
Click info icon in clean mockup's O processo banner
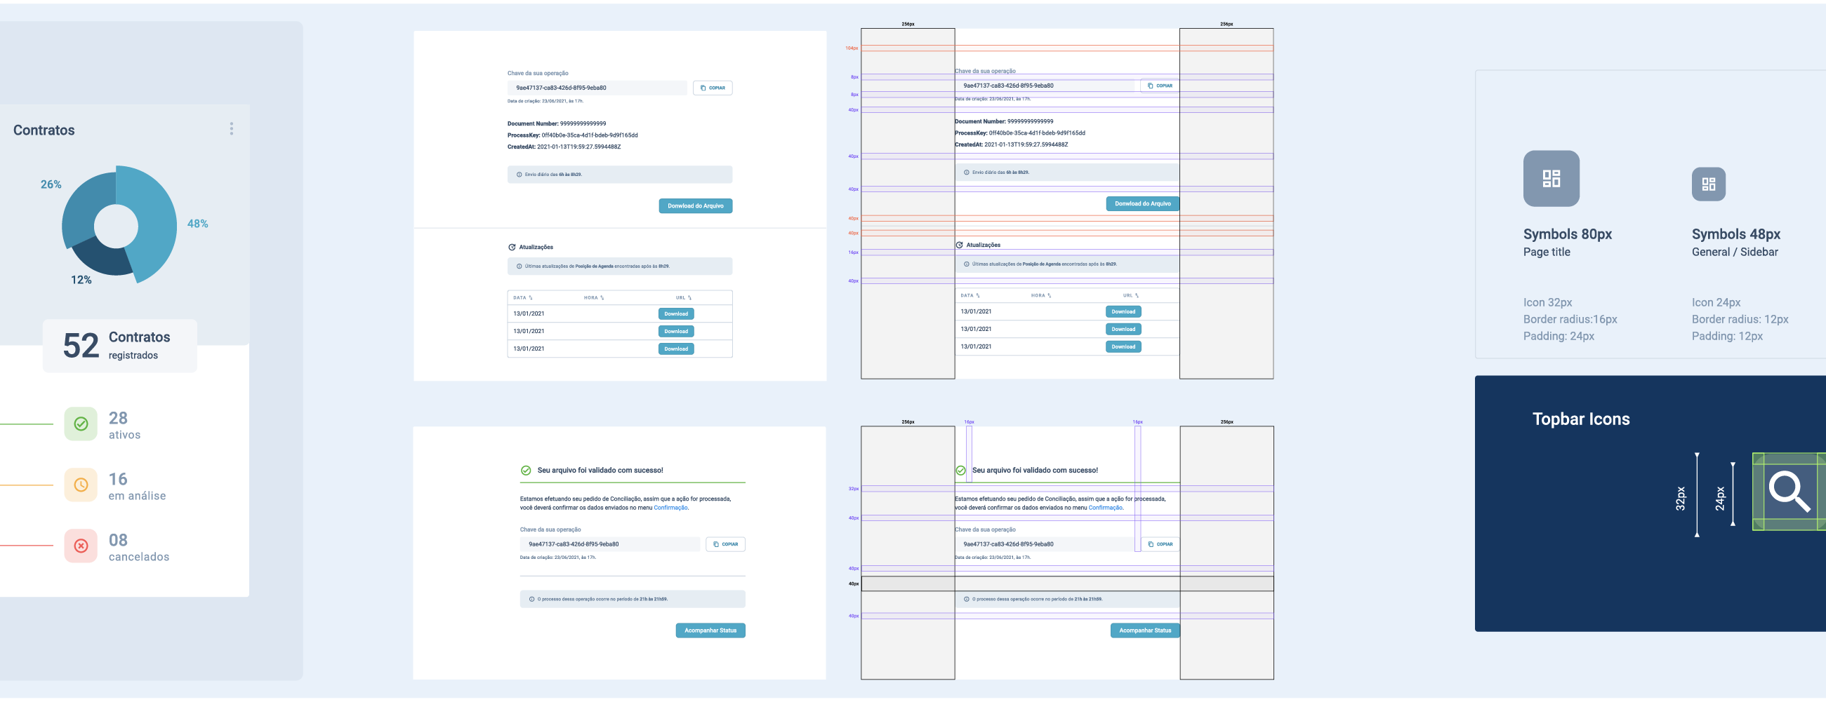(x=531, y=600)
